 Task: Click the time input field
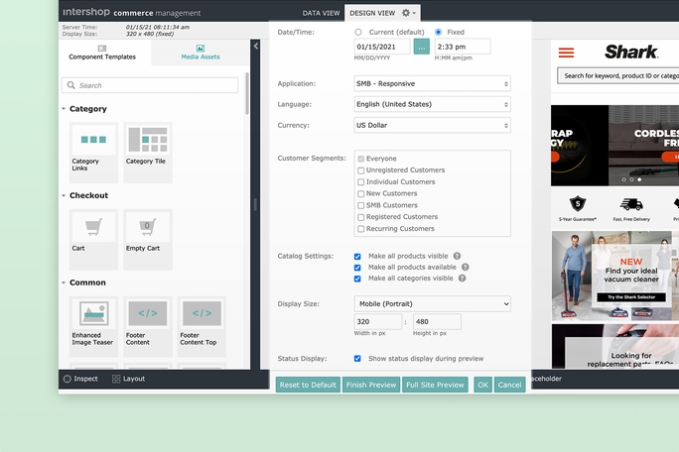[463, 47]
